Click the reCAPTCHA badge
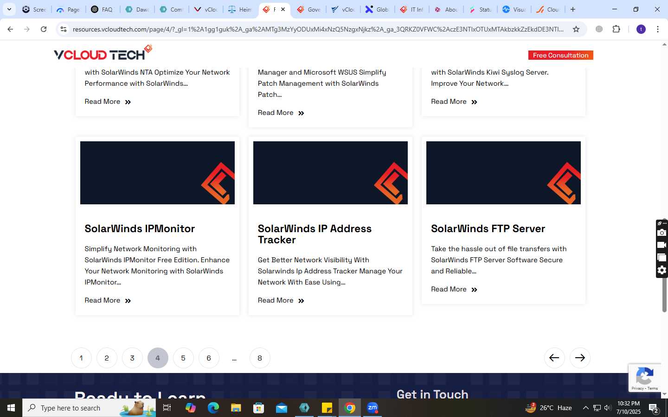The width and height of the screenshot is (668, 417). pyautogui.click(x=645, y=378)
